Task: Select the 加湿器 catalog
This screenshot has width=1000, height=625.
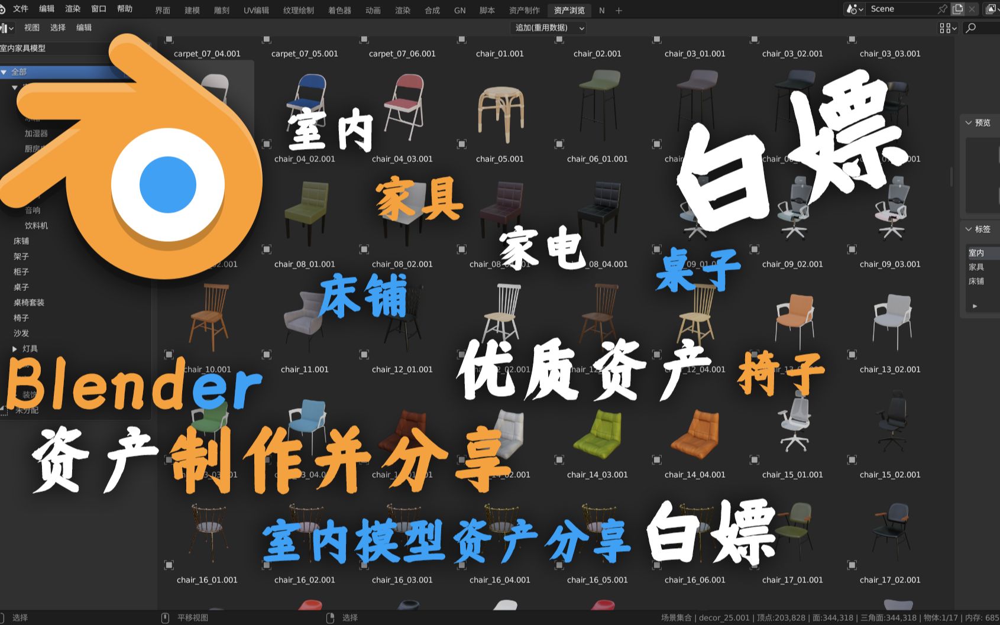Action: tap(36, 134)
